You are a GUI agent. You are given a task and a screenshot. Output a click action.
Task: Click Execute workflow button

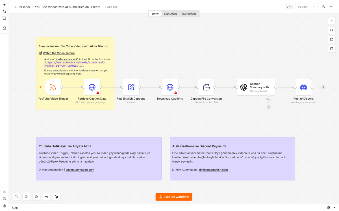[174, 197]
